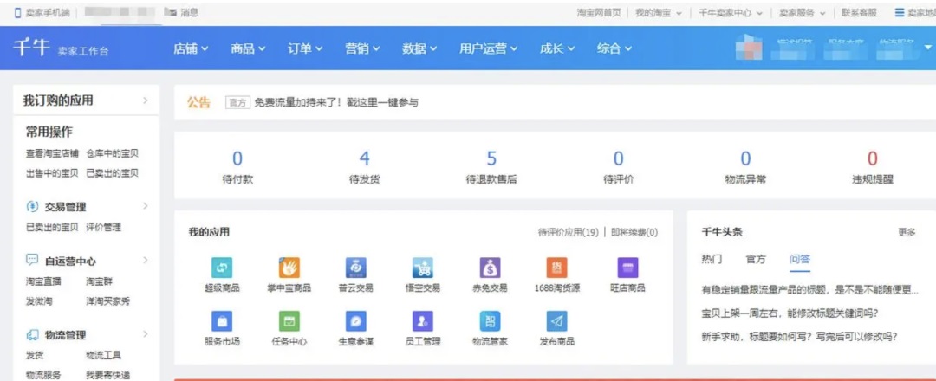The width and height of the screenshot is (936, 381).
Task: Open the 免费流量加持来了 announcement
Action: click(x=336, y=102)
